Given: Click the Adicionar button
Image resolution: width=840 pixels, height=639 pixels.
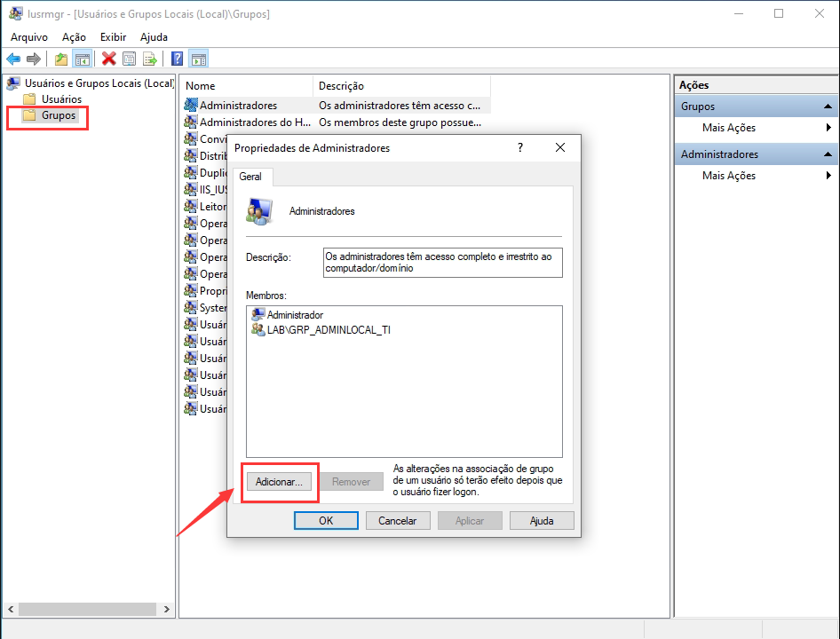Looking at the screenshot, I should (279, 481).
